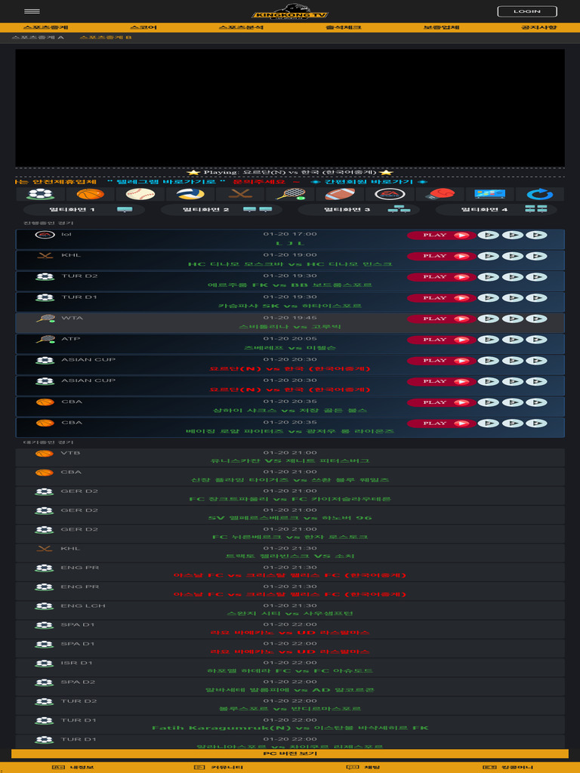Select the KHL 21:30 upcoming match row
Screen dimensions: 580x773
tap(290, 553)
